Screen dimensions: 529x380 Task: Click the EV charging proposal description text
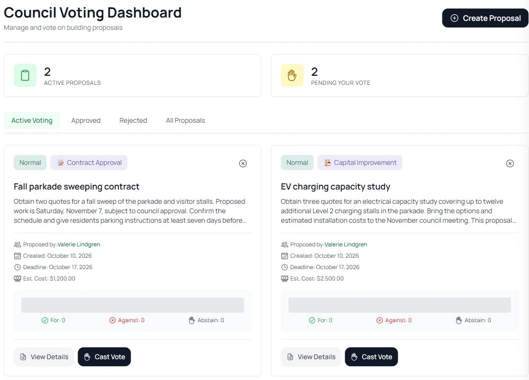[x=398, y=211]
